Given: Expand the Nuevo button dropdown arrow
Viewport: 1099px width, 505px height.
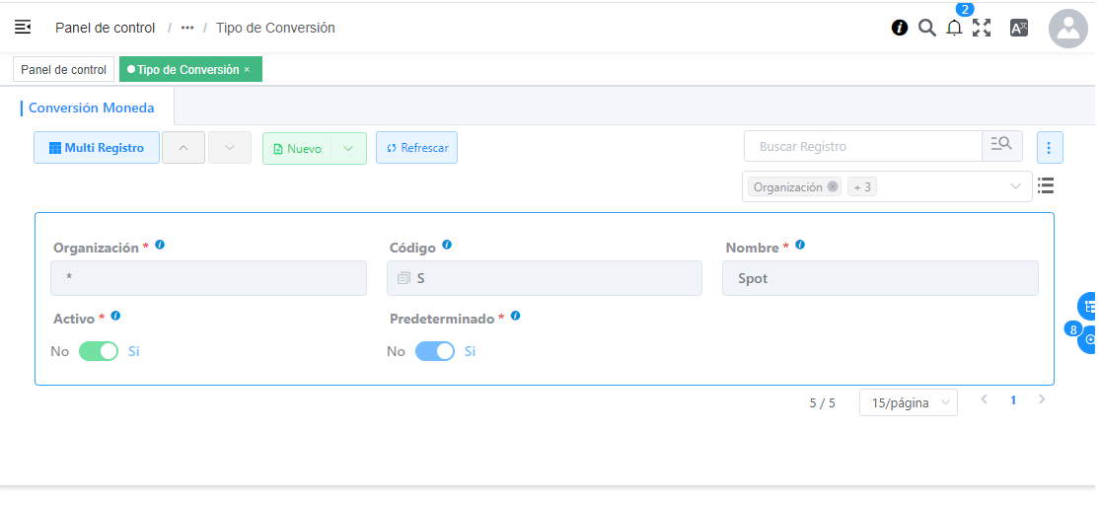Looking at the screenshot, I should click(348, 149).
